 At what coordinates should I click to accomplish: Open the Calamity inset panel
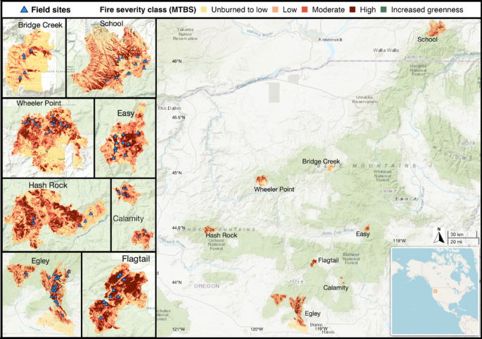point(133,214)
